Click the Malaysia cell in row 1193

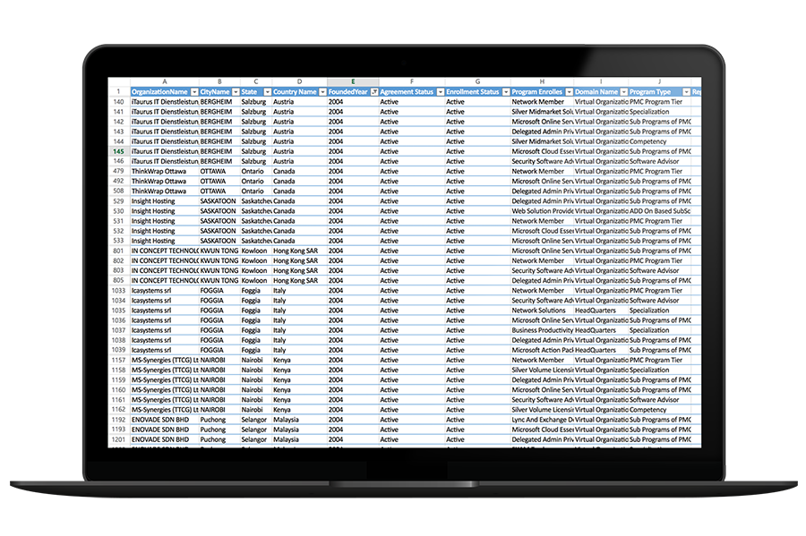click(x=300, y=430)
